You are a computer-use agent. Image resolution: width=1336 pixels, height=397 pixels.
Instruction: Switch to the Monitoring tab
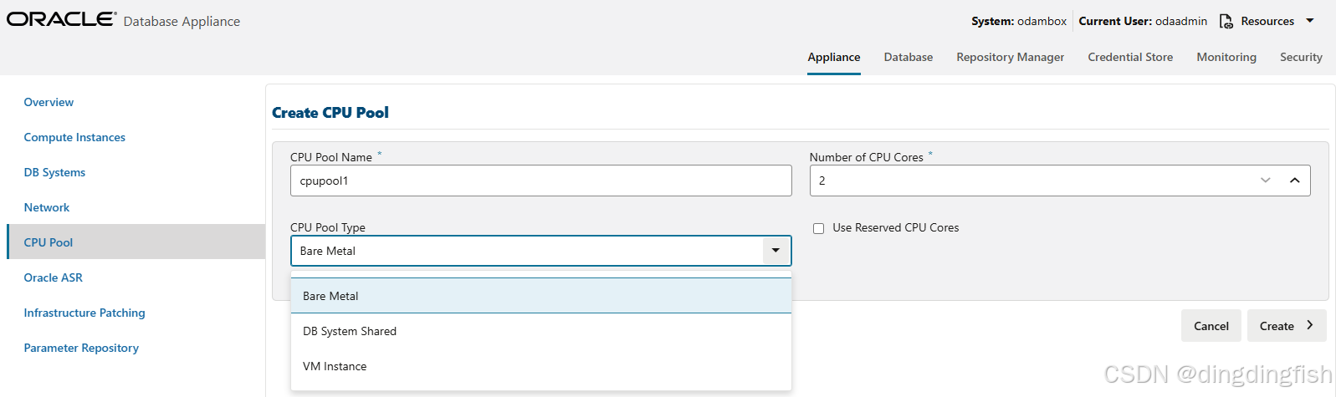1226,57
